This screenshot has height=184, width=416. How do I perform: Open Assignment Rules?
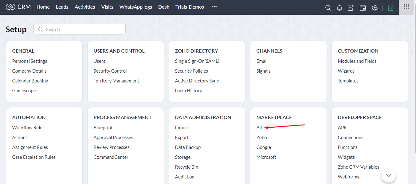point(30,147)
